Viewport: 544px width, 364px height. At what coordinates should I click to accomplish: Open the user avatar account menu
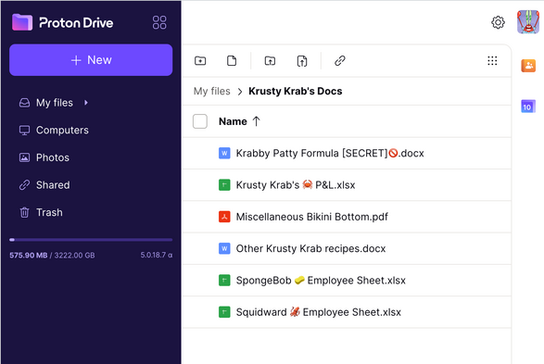coord(528,22)
